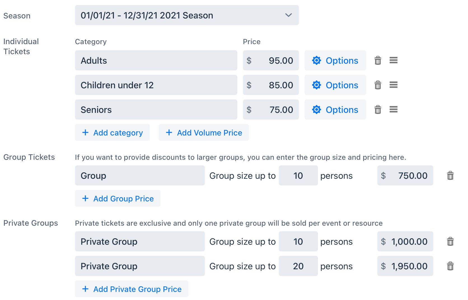Screen dimensions: 468x300
Task: Delete the 20-person Private Group row
Action: [450, 266]
